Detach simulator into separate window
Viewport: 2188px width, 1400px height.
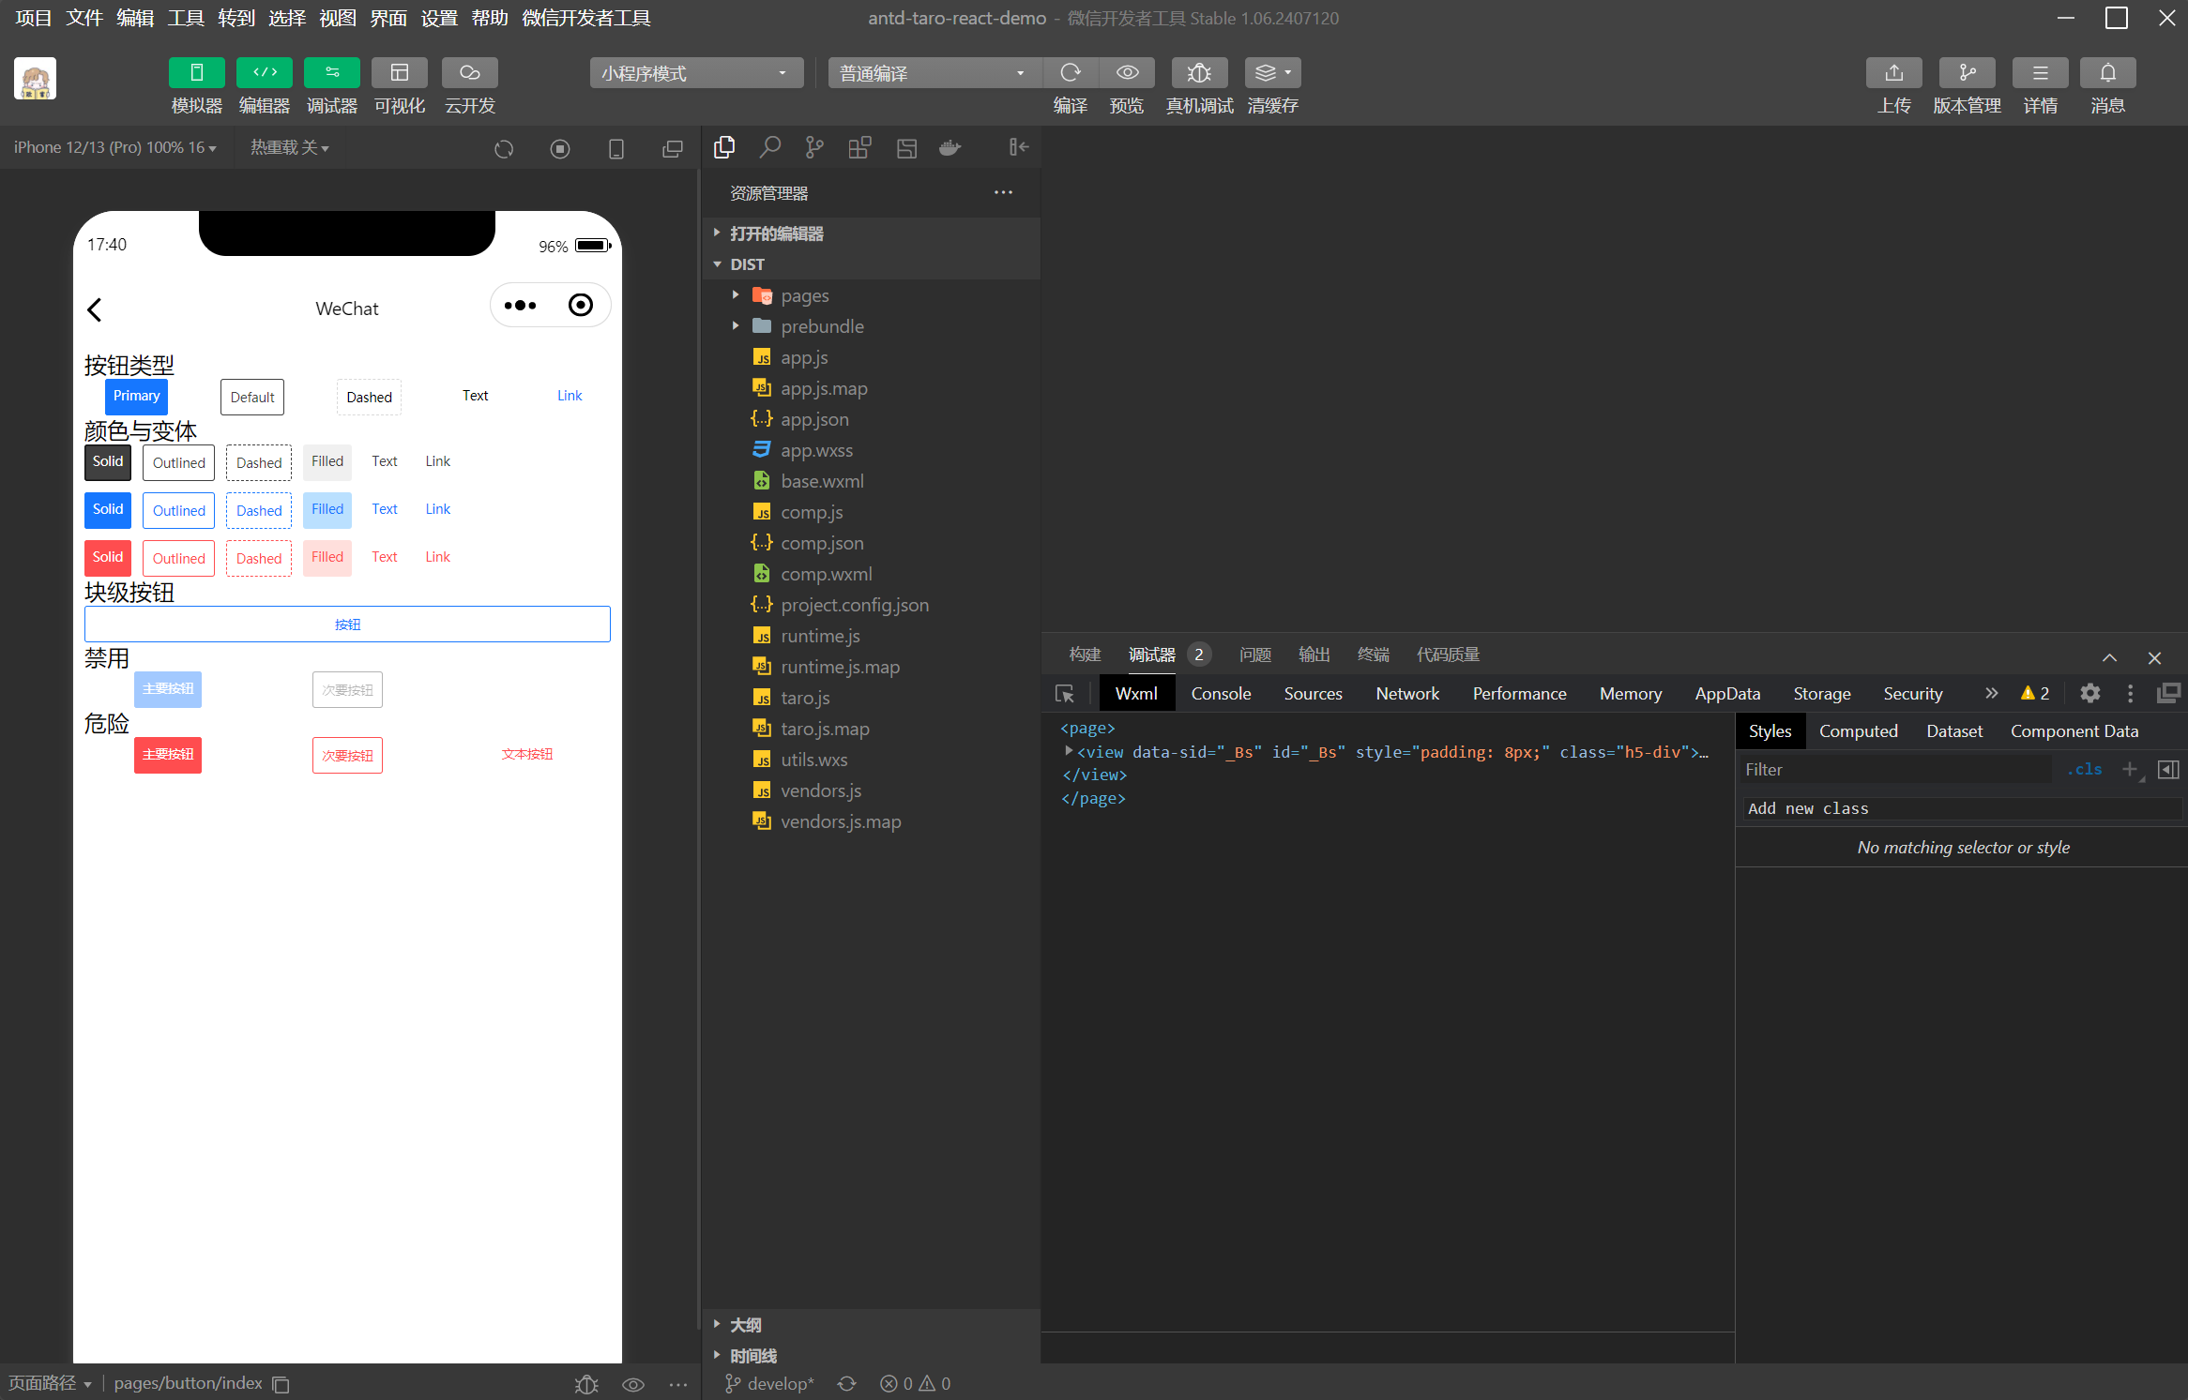[x=673, y=149]
